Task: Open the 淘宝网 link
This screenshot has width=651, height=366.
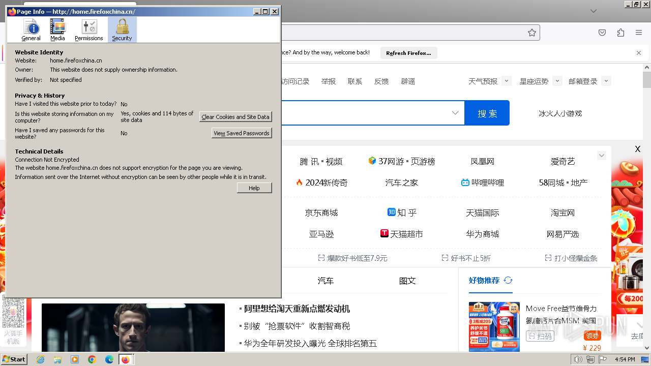Action: tap(563, 212)
